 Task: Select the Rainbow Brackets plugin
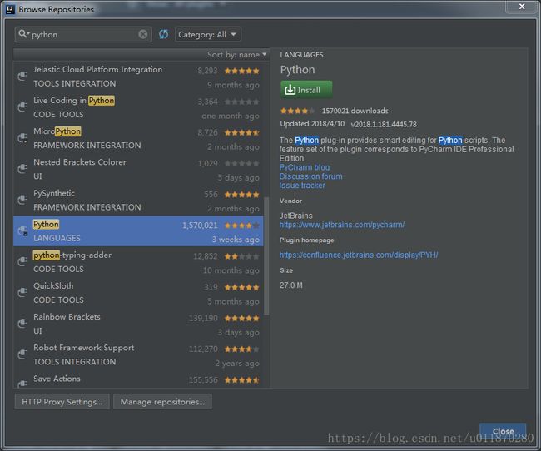tap(138, 324)
